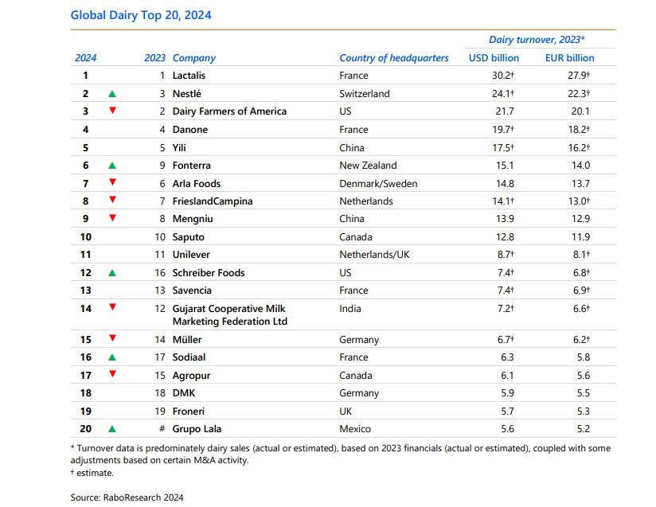This screenshot has width=656, height=507.
Task: Click the green up triangle beside Sodiaal
Action: (112, 357)
